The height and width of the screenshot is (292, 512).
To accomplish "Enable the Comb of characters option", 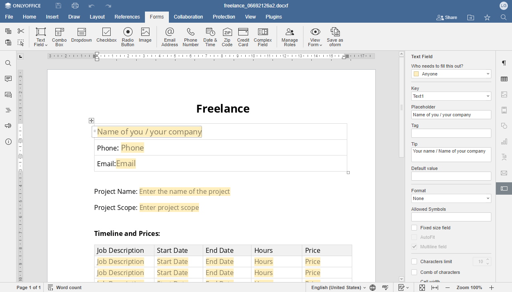I will tap(414, 272).
